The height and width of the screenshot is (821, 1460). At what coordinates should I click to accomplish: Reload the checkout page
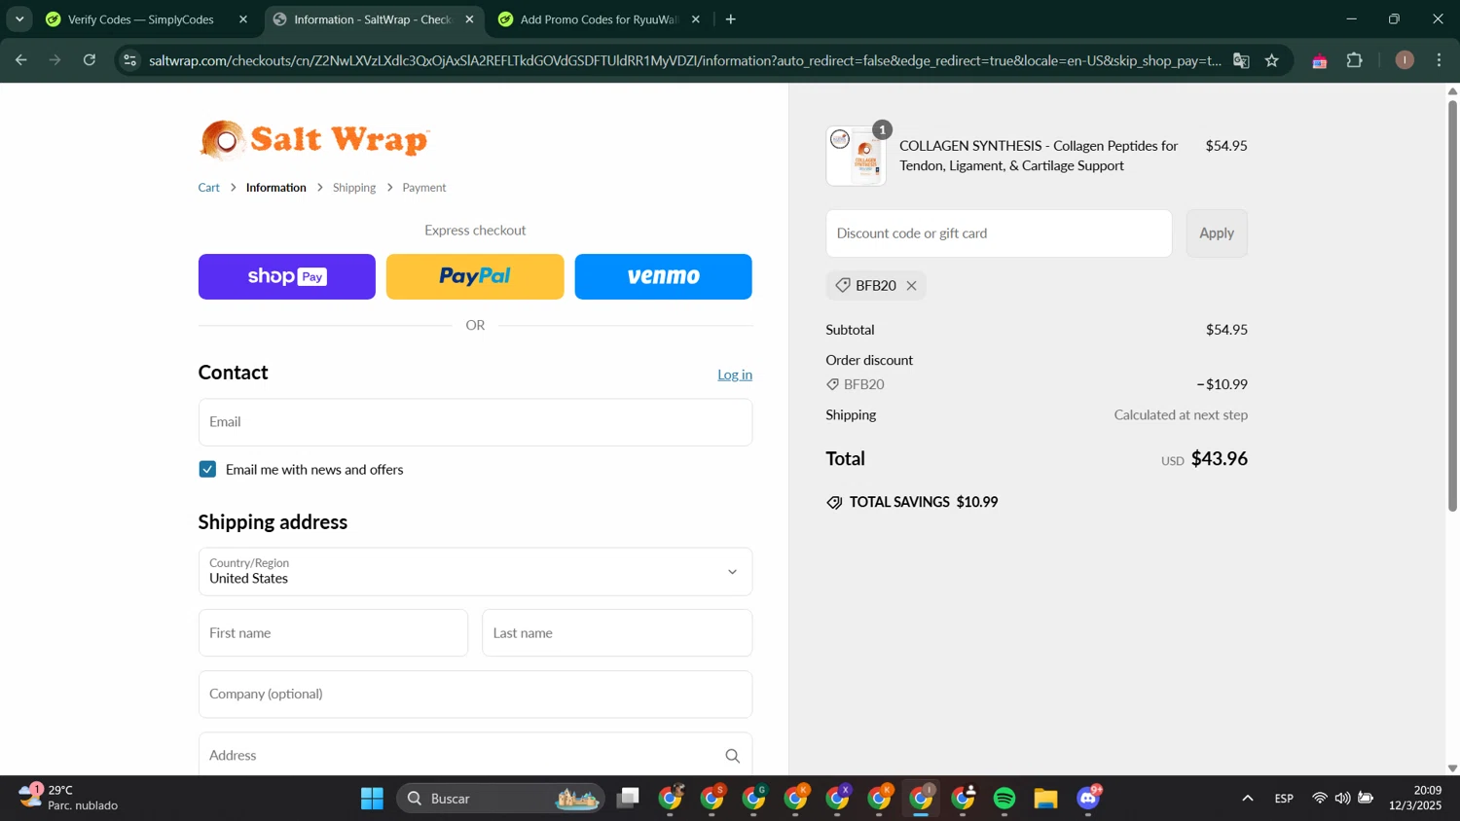click(x=90, y=60)
